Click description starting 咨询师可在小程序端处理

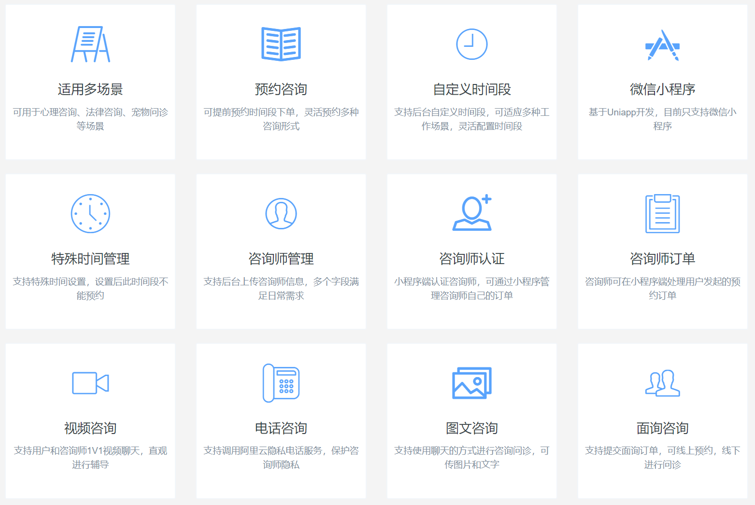tap(663, 289)
